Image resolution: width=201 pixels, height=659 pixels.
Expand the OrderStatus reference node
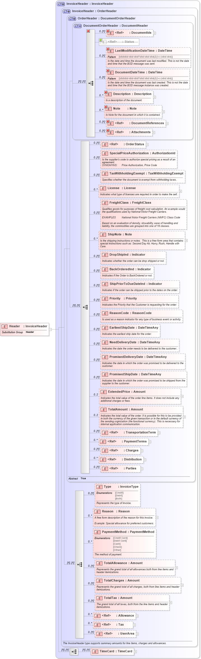pyautogui.click(x=147, y=144)
